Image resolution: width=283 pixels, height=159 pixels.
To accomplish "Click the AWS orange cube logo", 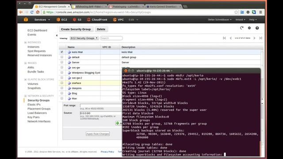I will pyautogui.click(x=26, y=19).
